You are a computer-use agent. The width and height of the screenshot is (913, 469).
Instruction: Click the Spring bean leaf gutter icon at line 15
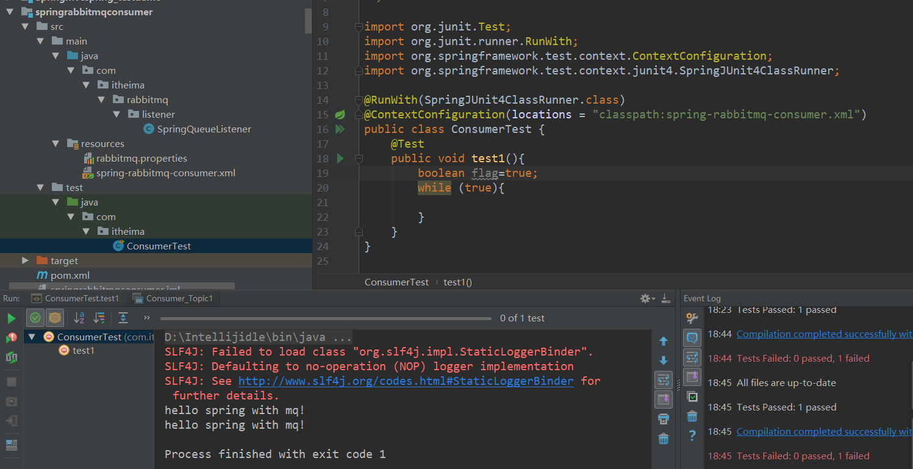point(340,115)
